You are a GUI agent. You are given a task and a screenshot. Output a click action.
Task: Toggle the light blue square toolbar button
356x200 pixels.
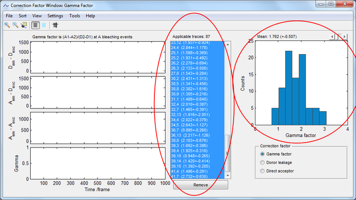click(x=44, y=25)
